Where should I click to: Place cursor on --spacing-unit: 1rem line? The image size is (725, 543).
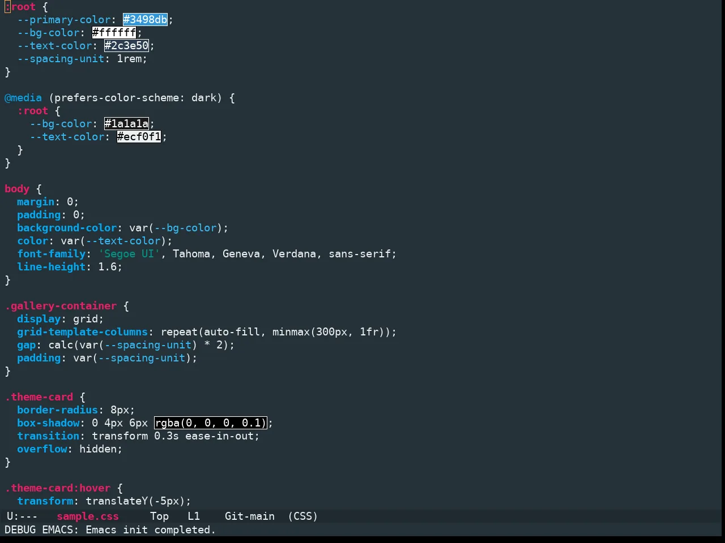click(82, 59)
